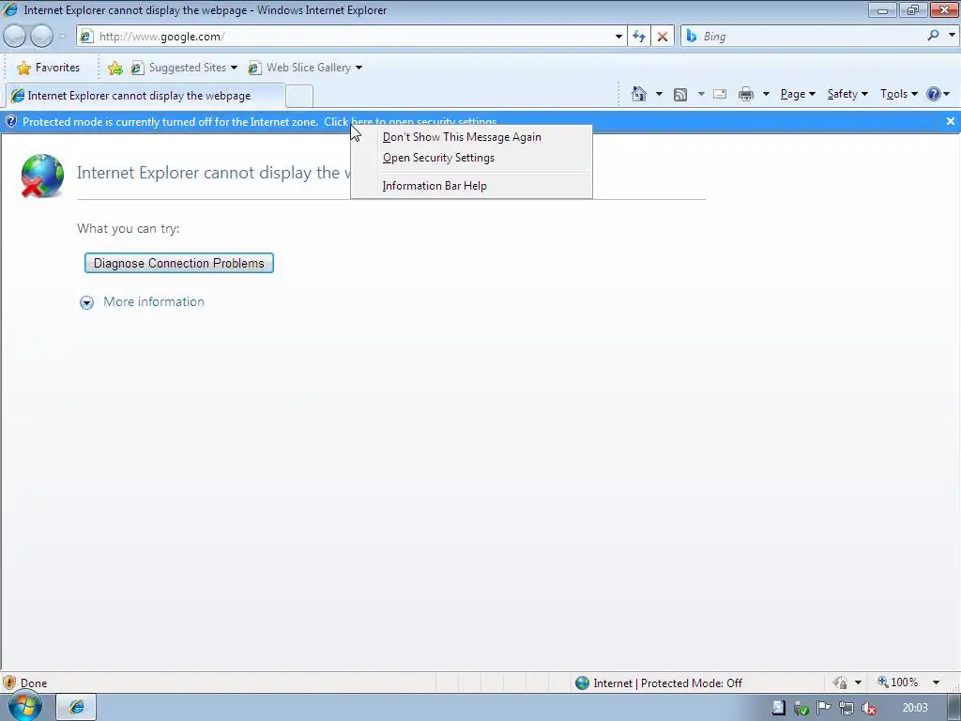961x721 pixels.
Task: Click the Refresh page icon
Action: pos(639,37)
